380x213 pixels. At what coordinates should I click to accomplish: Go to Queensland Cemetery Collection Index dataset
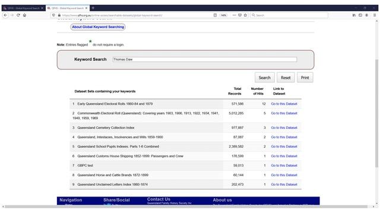tap(284, 128)
